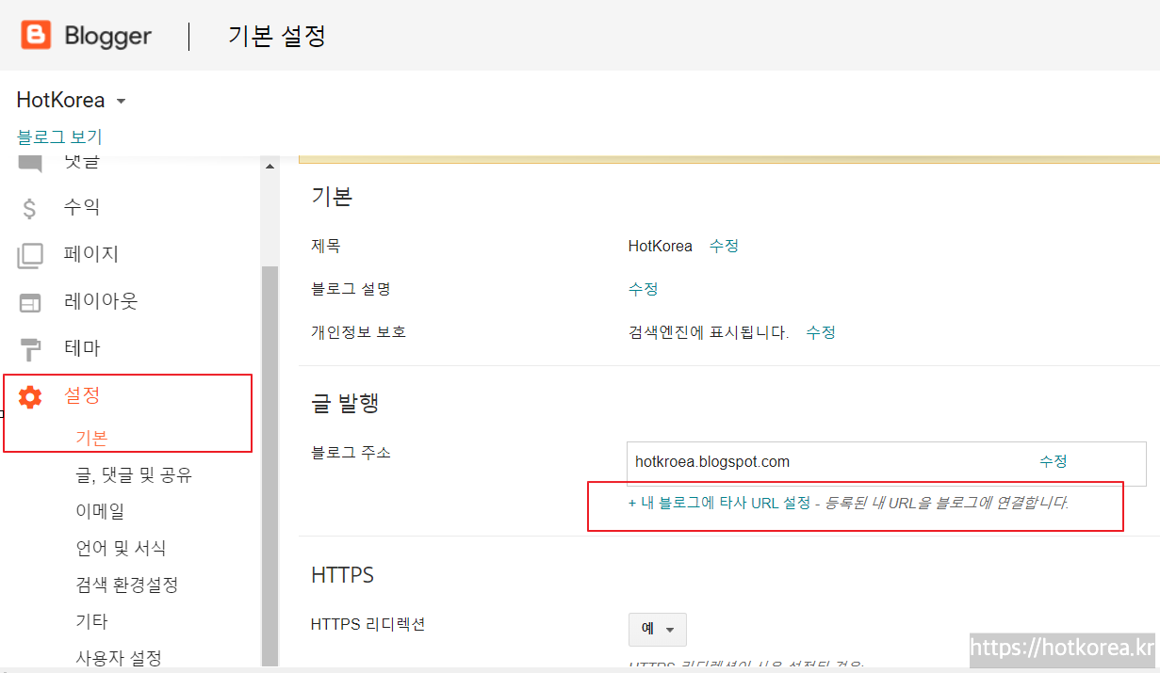Edit the 블로그 주소 address
The width and height of the screenshot is (1160, 673).
tap(1054, 461)
